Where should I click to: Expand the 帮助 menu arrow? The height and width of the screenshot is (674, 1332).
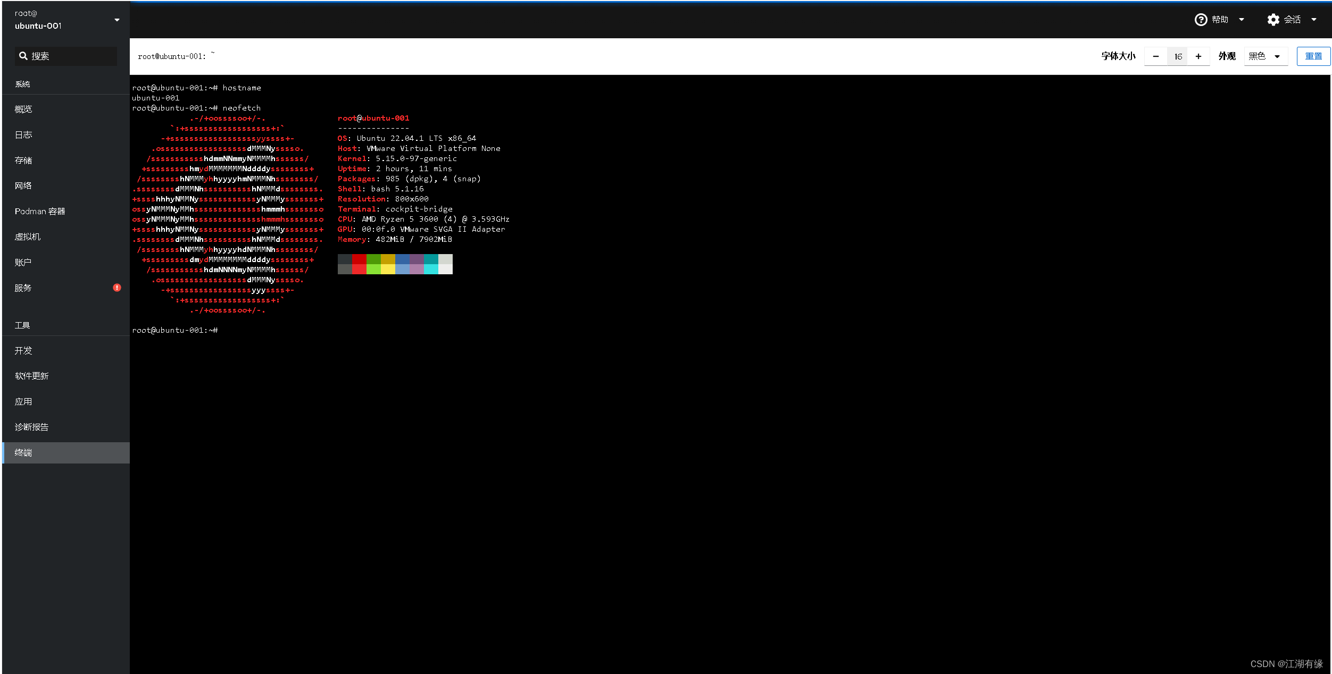click(x=1241, y=20)
